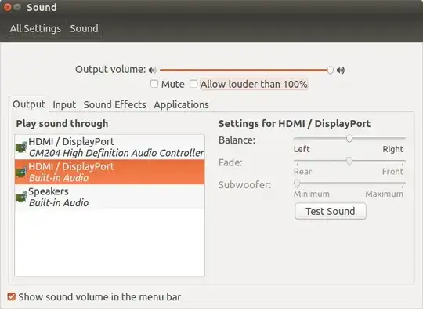Click sound card icon of selected HDMI Built-in Audio

click(21, 172)
